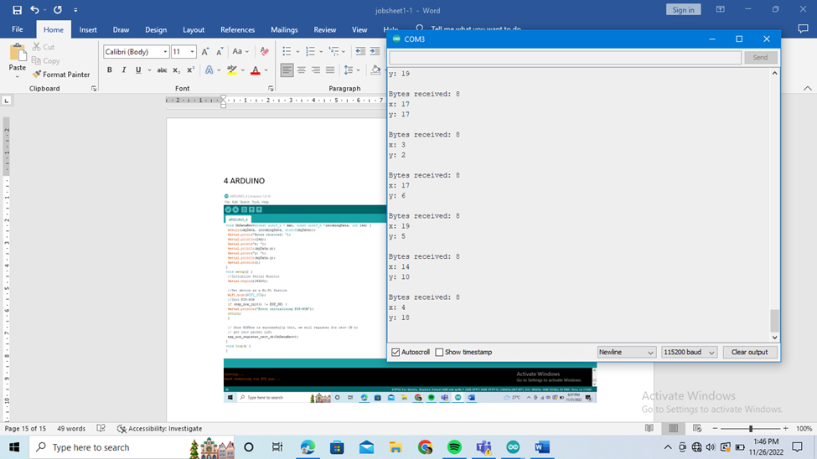The image size is (817, 459).
Task: Collapse the Word ribbon
Action: click(x=807, y=89)
